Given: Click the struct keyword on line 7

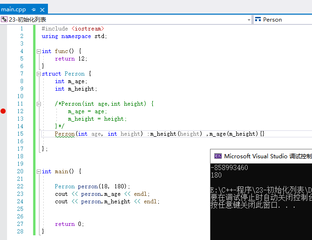Looking at the screenshot, I should click(51, 74).
